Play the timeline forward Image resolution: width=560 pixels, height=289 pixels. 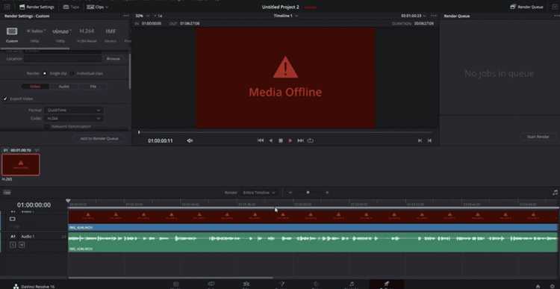click(x=290, y=140)
